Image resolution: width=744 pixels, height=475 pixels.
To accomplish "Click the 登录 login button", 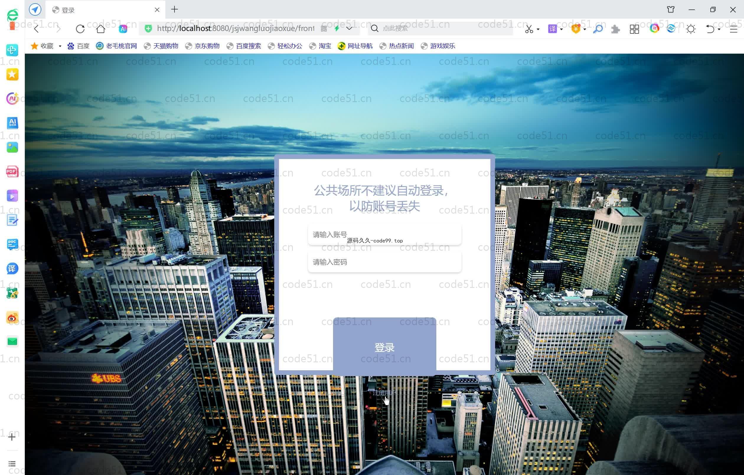I will tap(385, 347).
